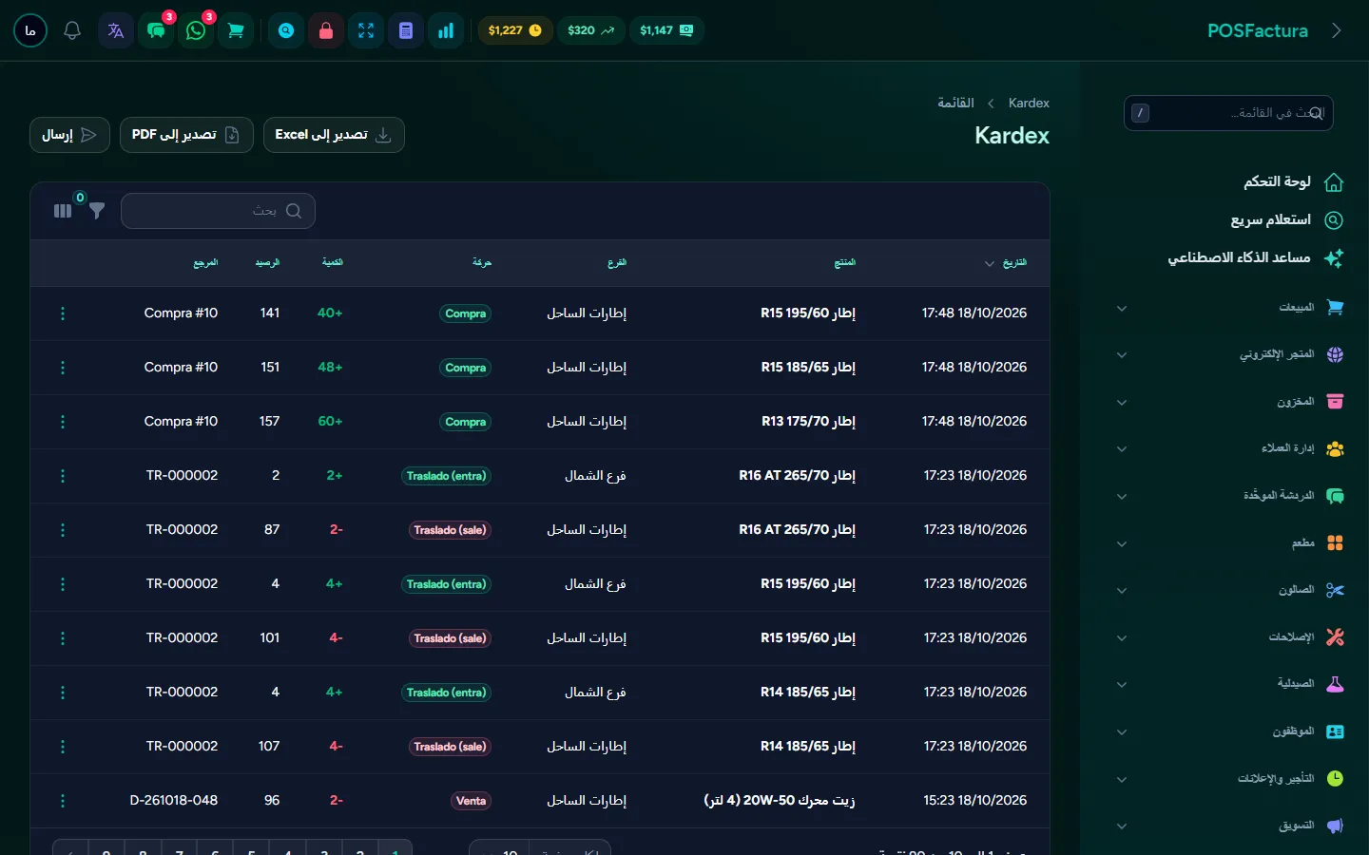Open لوحة التحكم dashboard
The width and height of the screenshot is (1369, 855).
coord(1293,181)
